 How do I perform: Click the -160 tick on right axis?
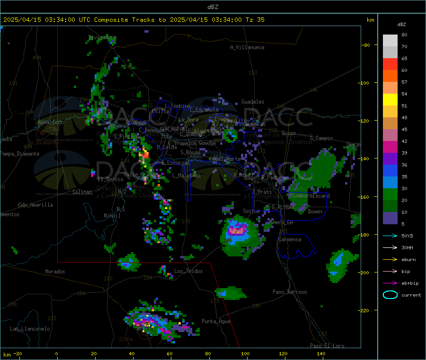(x=363, y=197)
